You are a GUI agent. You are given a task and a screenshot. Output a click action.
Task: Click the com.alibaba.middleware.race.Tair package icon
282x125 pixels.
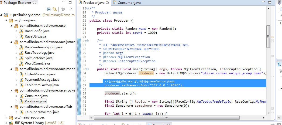tap(16, 107)
